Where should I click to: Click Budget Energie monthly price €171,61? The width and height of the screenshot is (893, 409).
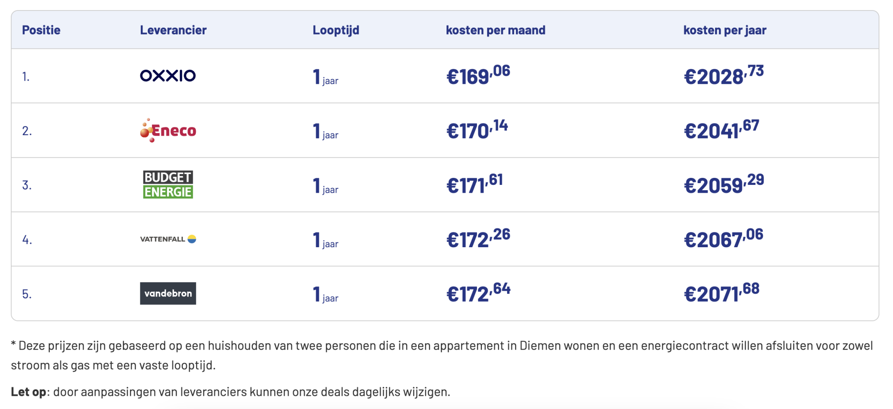[x=475, y=184]
